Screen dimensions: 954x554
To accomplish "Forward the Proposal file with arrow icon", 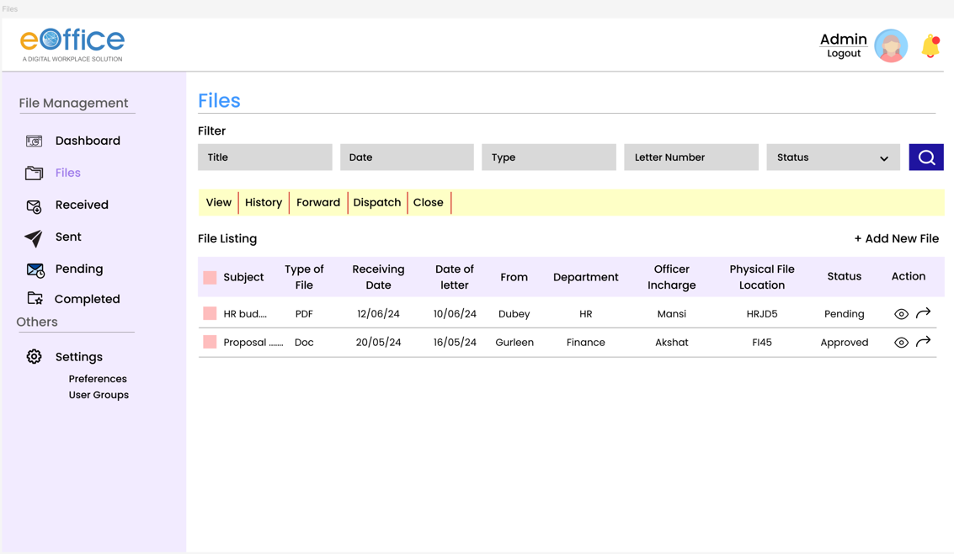I will [x=924, y=342].
